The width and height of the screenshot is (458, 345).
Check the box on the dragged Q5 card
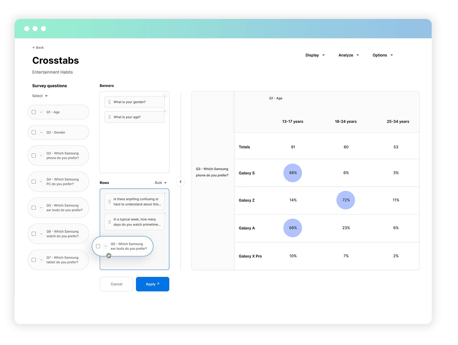98,246
